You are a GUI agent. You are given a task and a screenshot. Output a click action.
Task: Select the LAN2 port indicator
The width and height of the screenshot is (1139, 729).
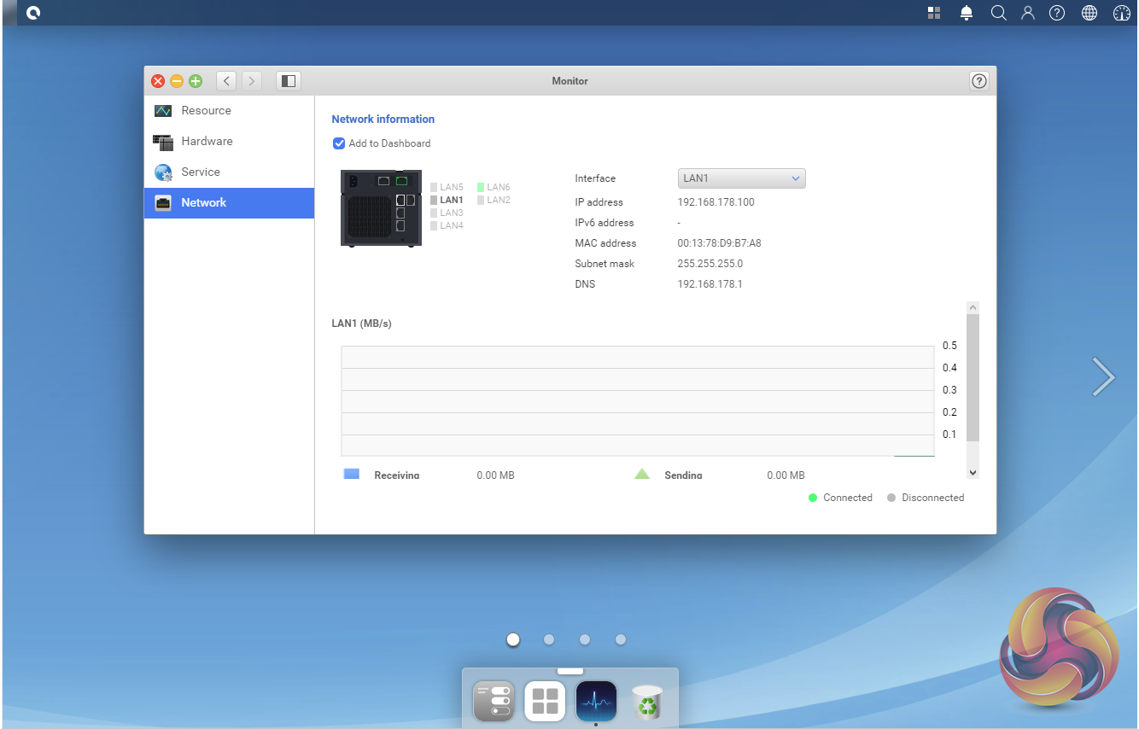pyautogui.click(x=494, y=200)
